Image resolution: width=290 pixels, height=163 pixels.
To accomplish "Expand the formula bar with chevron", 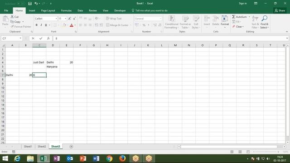I will click(x=287, y=38).
